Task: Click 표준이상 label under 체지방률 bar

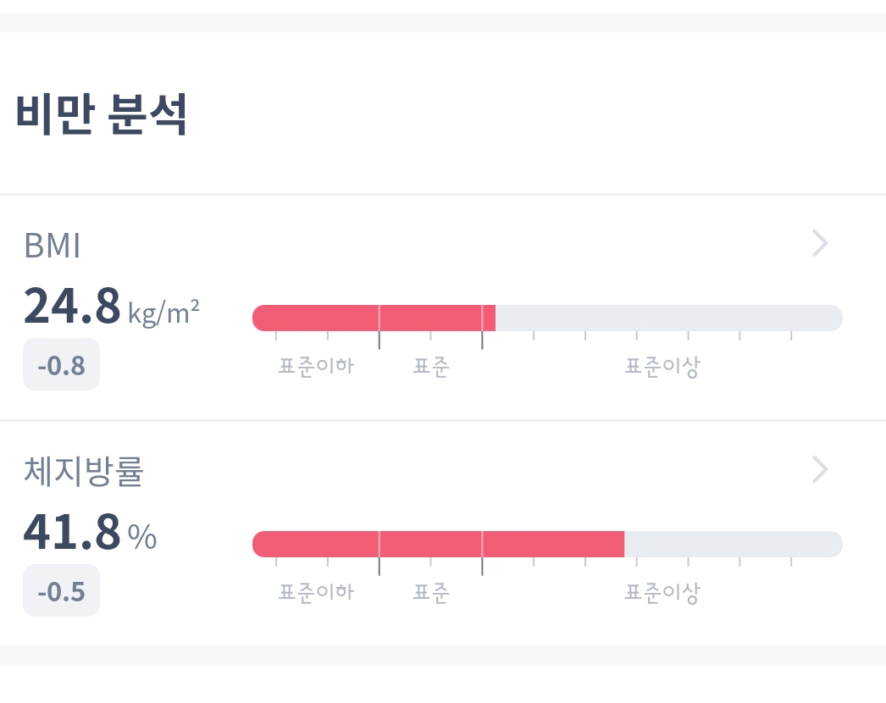Action: 662,592
